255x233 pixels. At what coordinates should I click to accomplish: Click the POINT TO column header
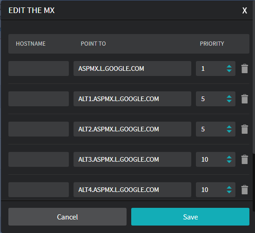(x=94, y=44)
